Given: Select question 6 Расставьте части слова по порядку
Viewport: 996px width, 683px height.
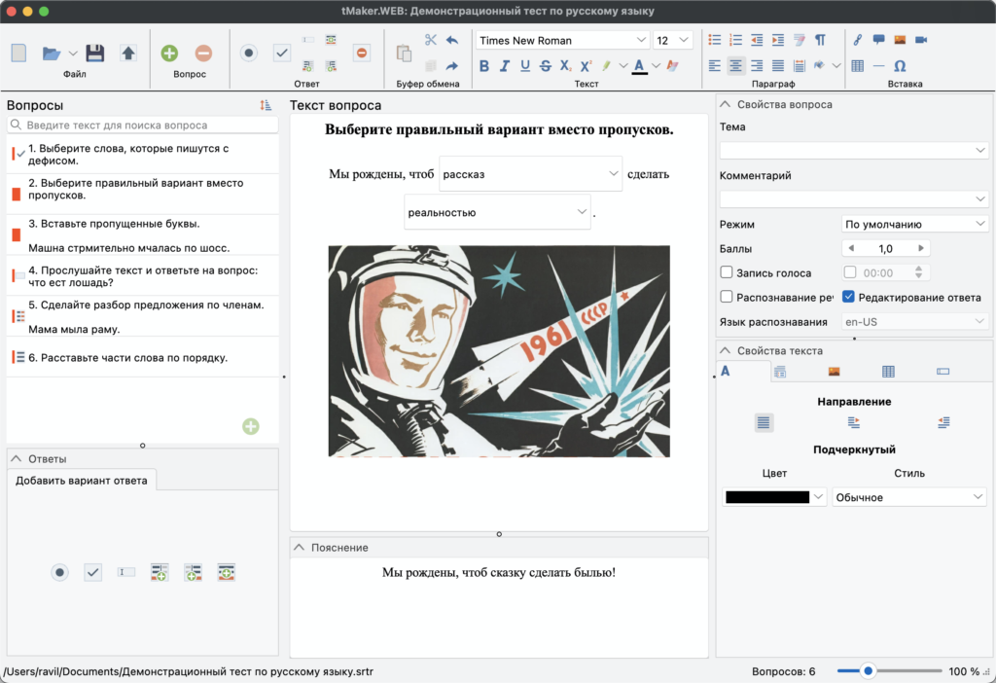Looking at the screenshot, I should (x=142, y=357).
